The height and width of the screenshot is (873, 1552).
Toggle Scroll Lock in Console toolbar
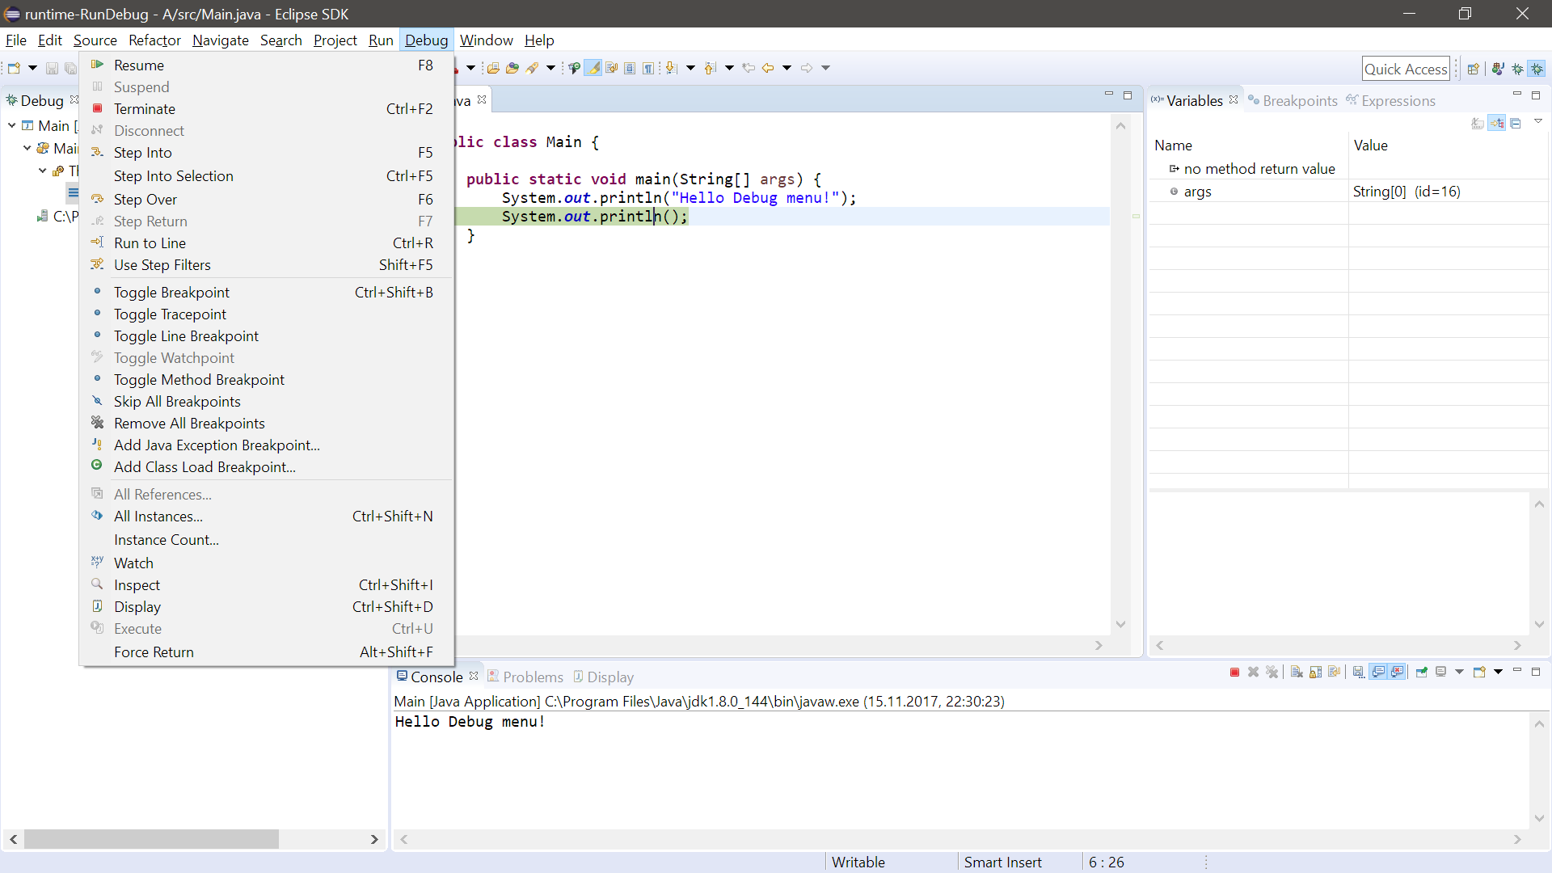(1315, 673)
